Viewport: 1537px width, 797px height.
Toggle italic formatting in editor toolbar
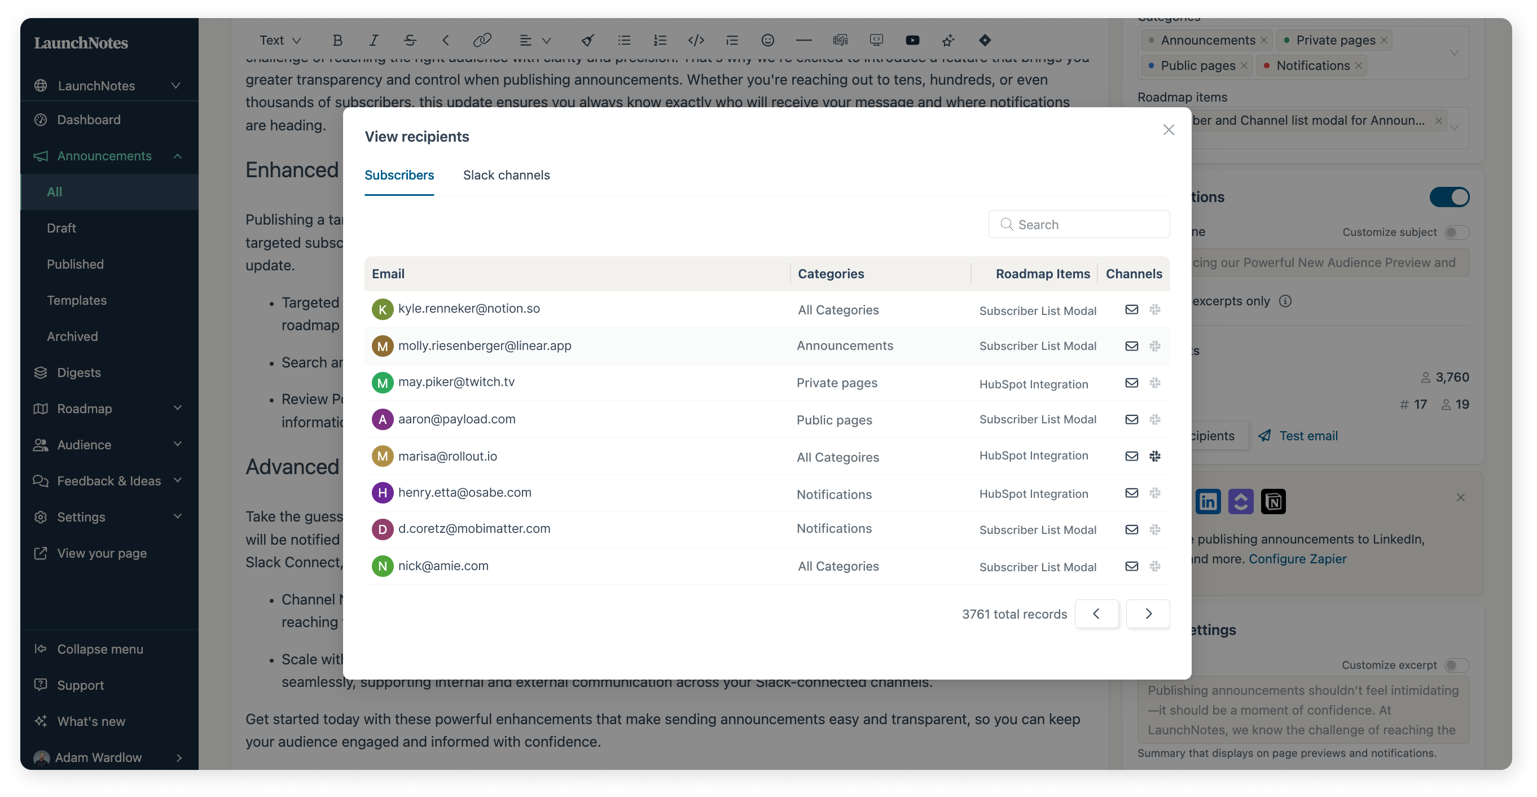coord(374,40)
